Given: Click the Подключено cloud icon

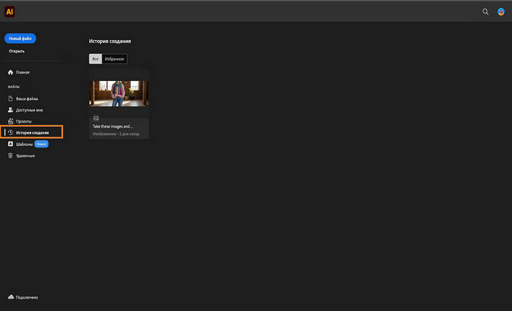Looking at the screenshot, I should point(11,297).
